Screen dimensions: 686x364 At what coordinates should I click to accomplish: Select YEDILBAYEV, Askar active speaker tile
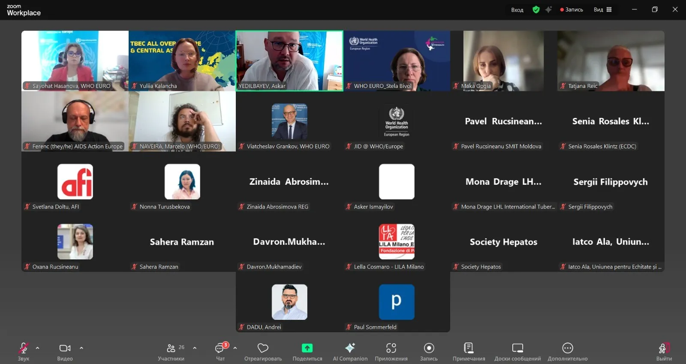tap(289, 61)
